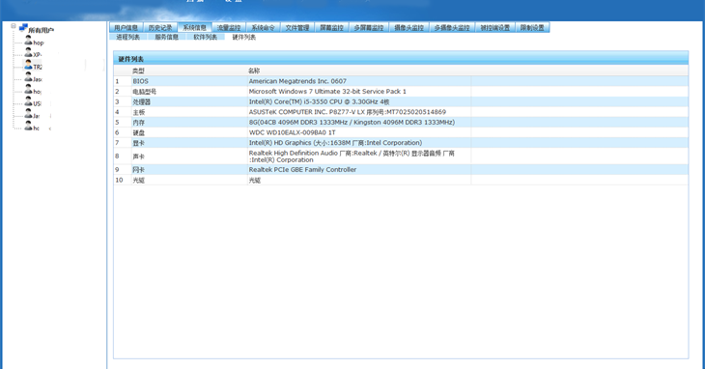Select the first offline user icon hop
Screen dimensions: 705x369
28,41
